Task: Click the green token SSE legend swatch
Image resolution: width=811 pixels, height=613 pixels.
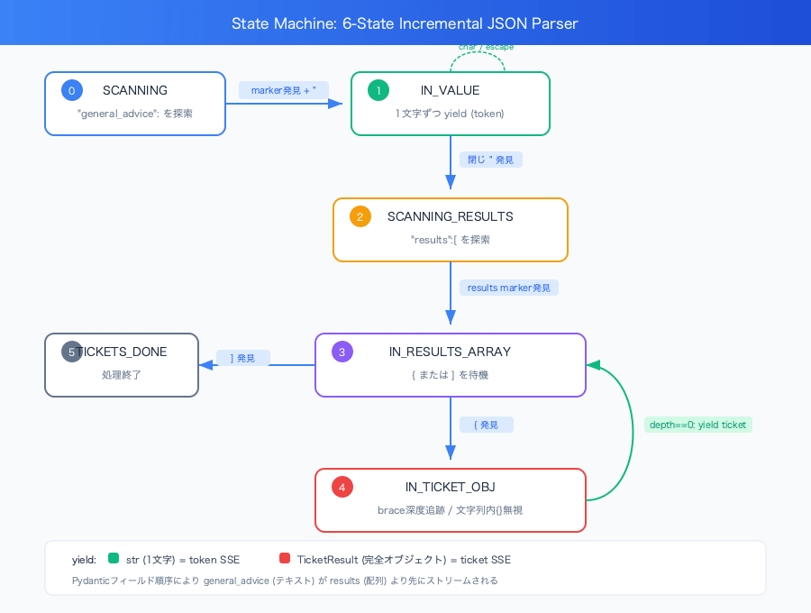Action: pyautogui.click(x=114, y=558)
